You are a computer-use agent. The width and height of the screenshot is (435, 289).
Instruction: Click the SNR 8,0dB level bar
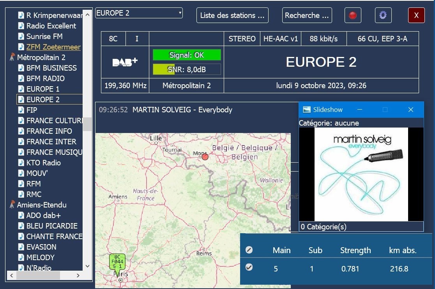coord(187,69)
